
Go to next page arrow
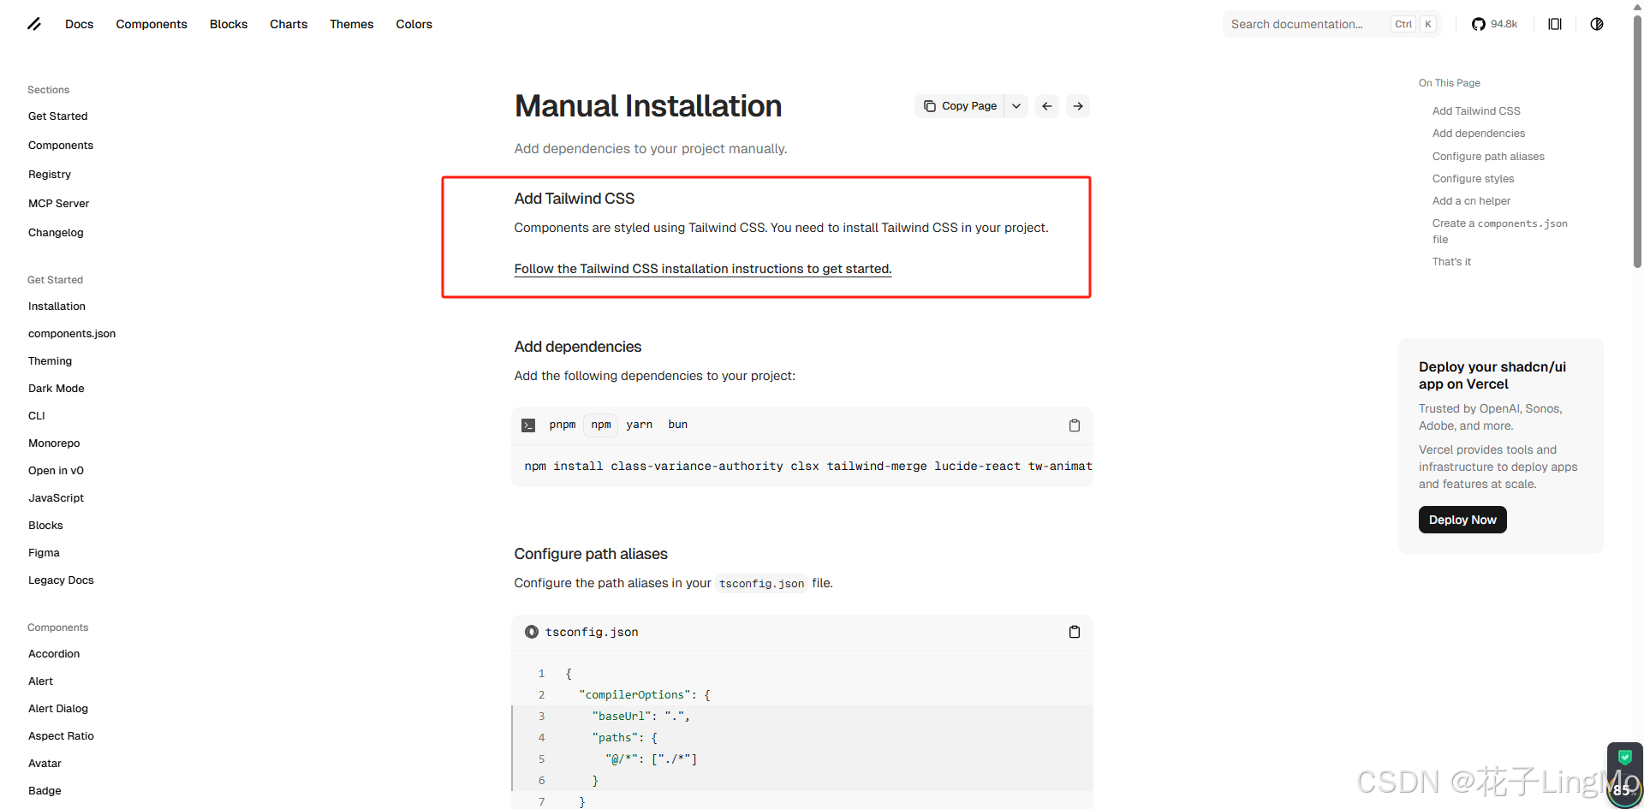(1078, 106)
